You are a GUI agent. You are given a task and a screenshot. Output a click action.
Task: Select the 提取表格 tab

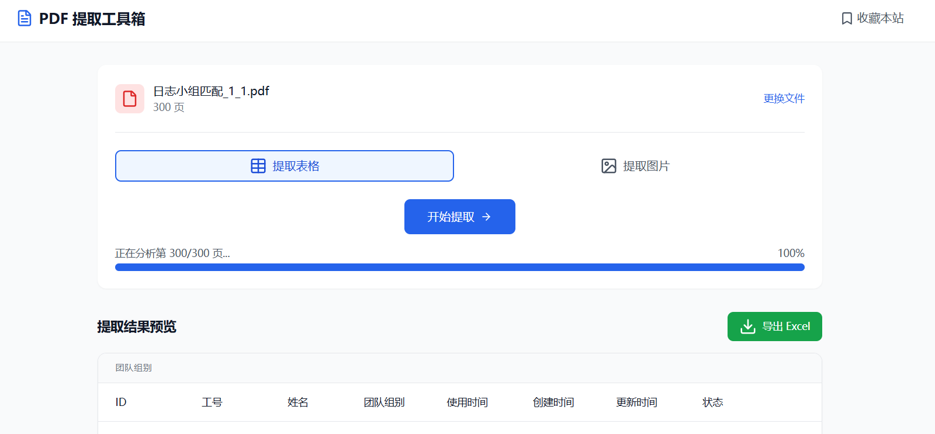coord(285,166)
